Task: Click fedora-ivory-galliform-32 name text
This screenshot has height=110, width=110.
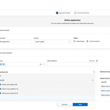Action: (x=10, y=89)
